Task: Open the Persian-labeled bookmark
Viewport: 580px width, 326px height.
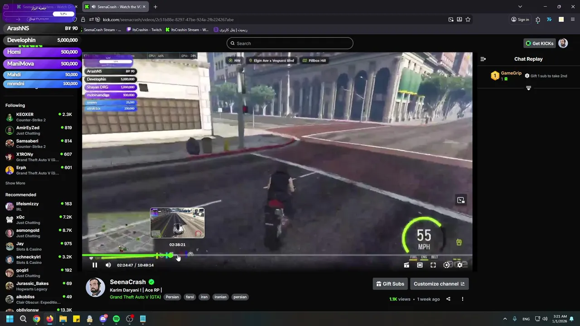Action: (230, 30)
